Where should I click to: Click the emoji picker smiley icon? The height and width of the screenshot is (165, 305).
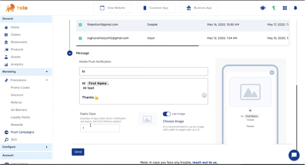click(x=204, y=95)
